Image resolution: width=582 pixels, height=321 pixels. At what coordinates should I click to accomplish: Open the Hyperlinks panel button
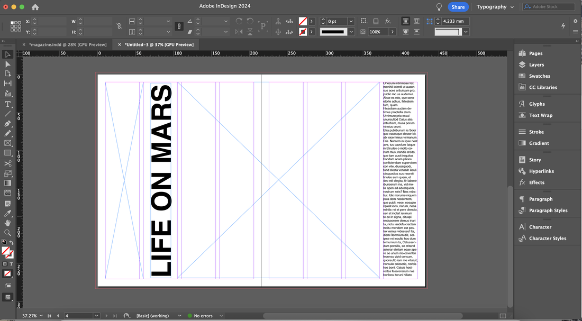pos(541,171)
